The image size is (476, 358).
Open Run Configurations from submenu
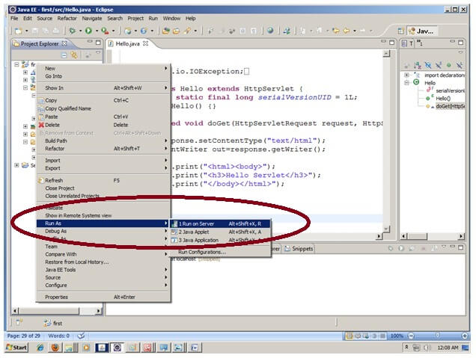(x=220, y=252)
